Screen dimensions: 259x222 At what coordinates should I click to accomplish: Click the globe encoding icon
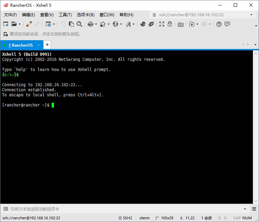tap(115, 24)
